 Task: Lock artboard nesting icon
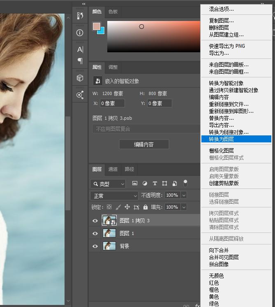click(x=136, y=207)
